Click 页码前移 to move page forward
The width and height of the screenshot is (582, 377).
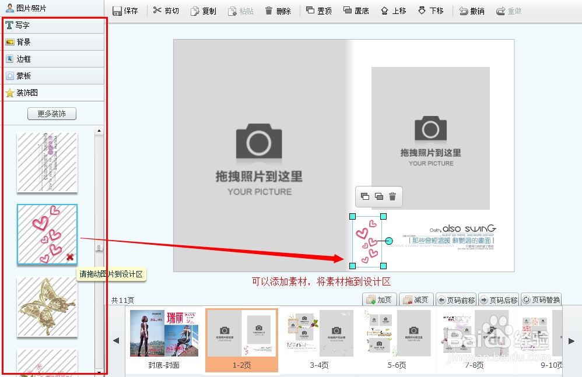pos(456,300)
